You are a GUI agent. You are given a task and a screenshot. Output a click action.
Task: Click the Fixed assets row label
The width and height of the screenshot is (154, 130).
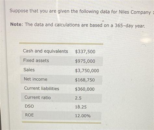coord(36,60)
